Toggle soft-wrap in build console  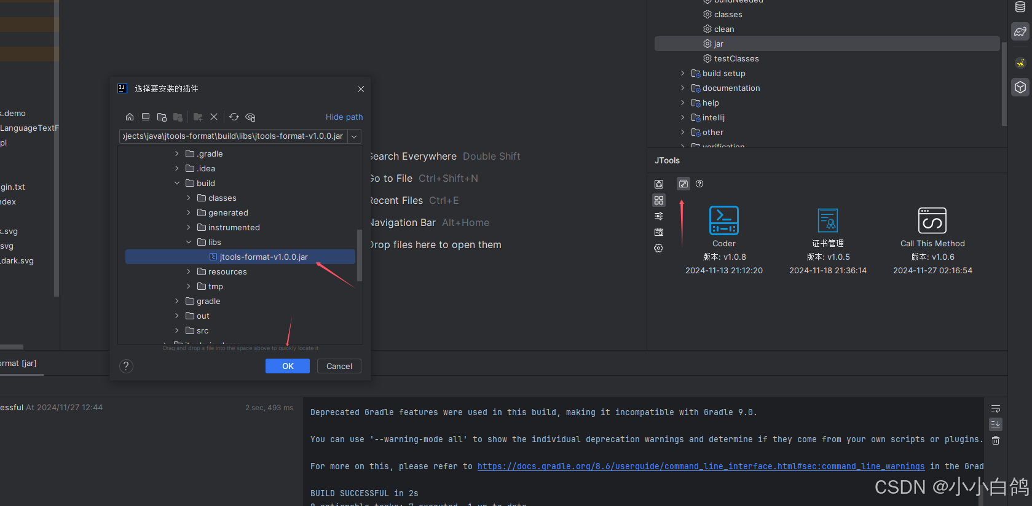996,408
